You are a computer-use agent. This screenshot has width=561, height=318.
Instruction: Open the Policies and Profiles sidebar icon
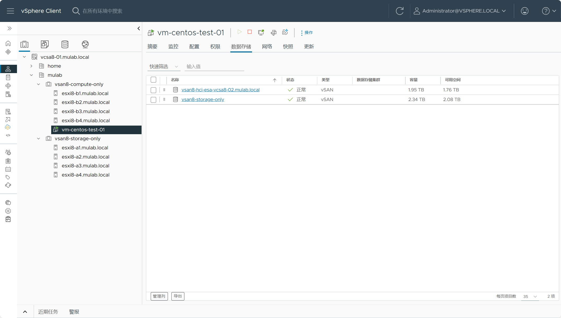(x=8, y=112)
